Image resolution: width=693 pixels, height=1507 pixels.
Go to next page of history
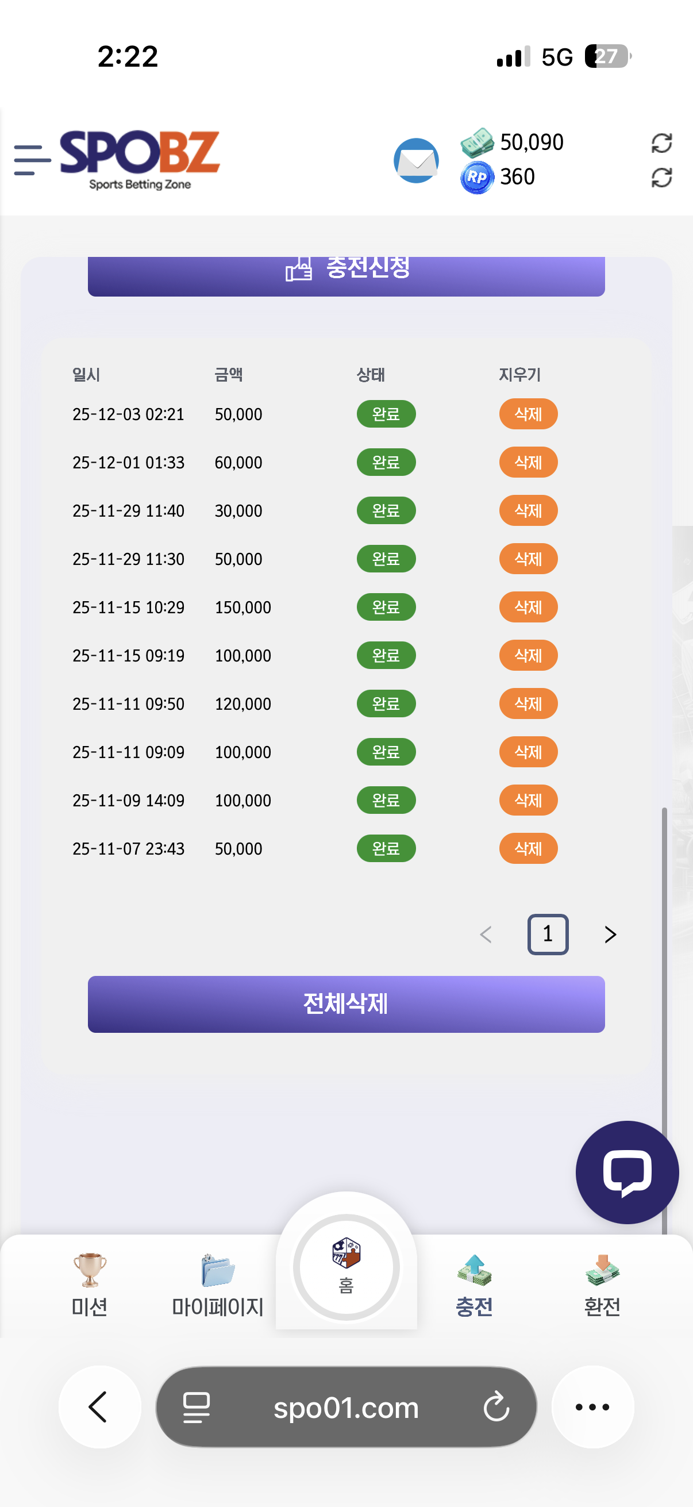[610, 935]
